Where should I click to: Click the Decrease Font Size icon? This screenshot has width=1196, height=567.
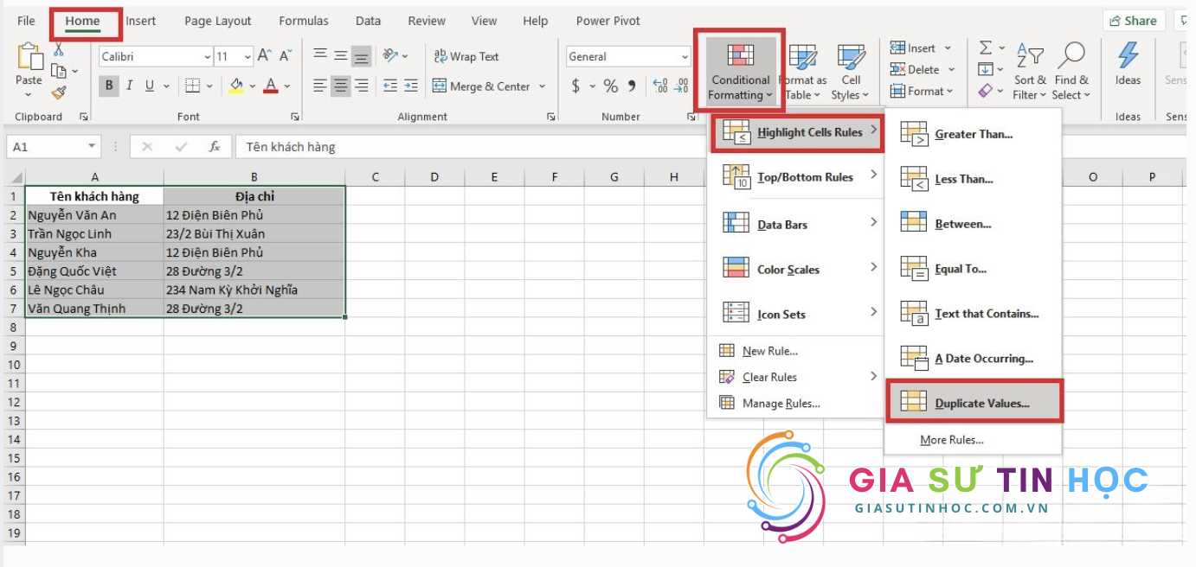click(x=285, y=56)
